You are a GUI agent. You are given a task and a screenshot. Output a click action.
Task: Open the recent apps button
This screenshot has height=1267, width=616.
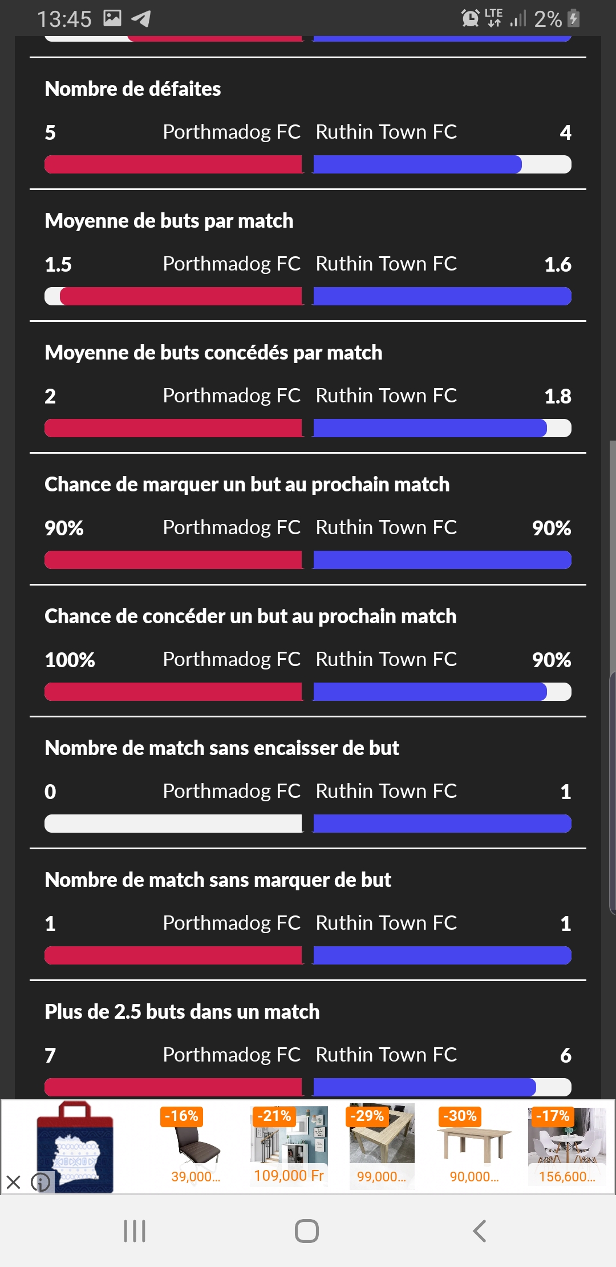click(x=135, y=1231)
